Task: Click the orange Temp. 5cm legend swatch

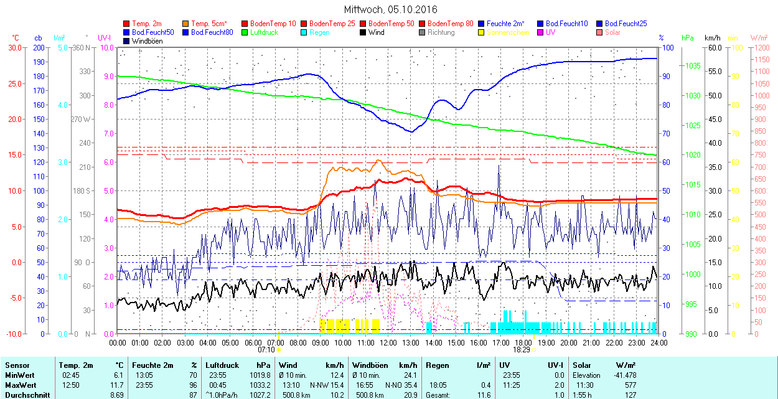Action: [186, 24]
